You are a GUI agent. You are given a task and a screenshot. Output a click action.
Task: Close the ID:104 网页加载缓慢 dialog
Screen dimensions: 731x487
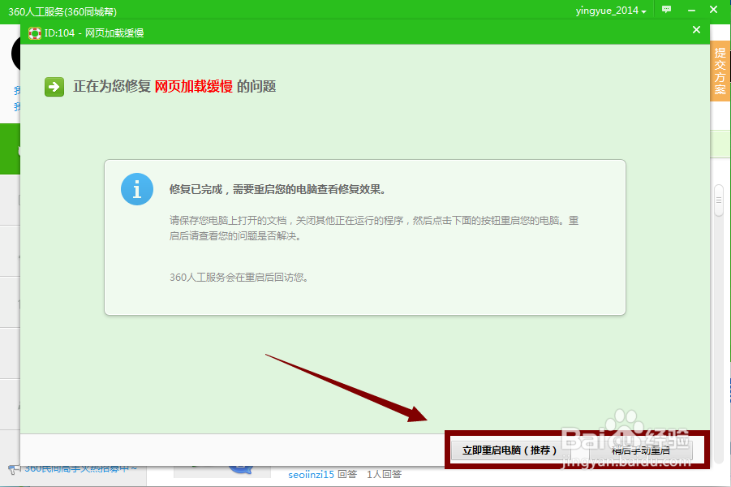696,30
